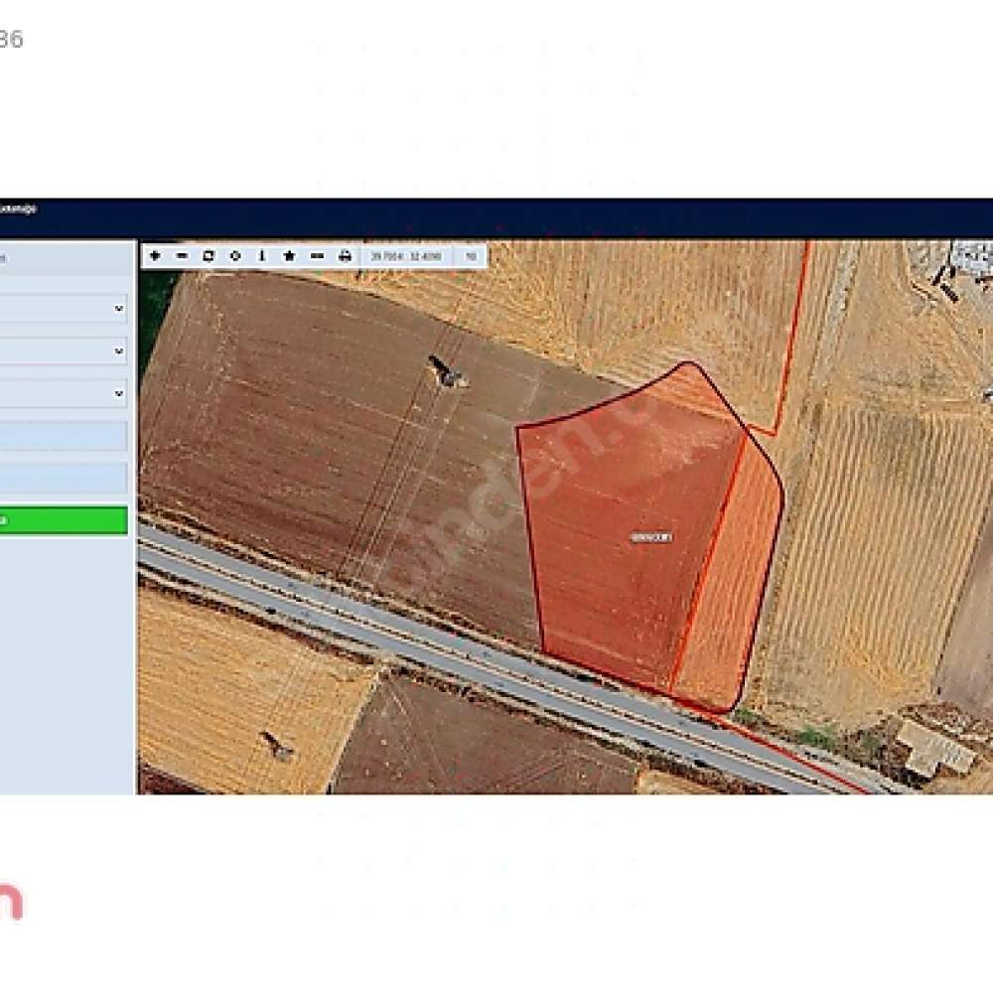This screenshot has width=993, height=993.
Task: Select the tractor in the brown field
Action: click(x=448, y=371)
